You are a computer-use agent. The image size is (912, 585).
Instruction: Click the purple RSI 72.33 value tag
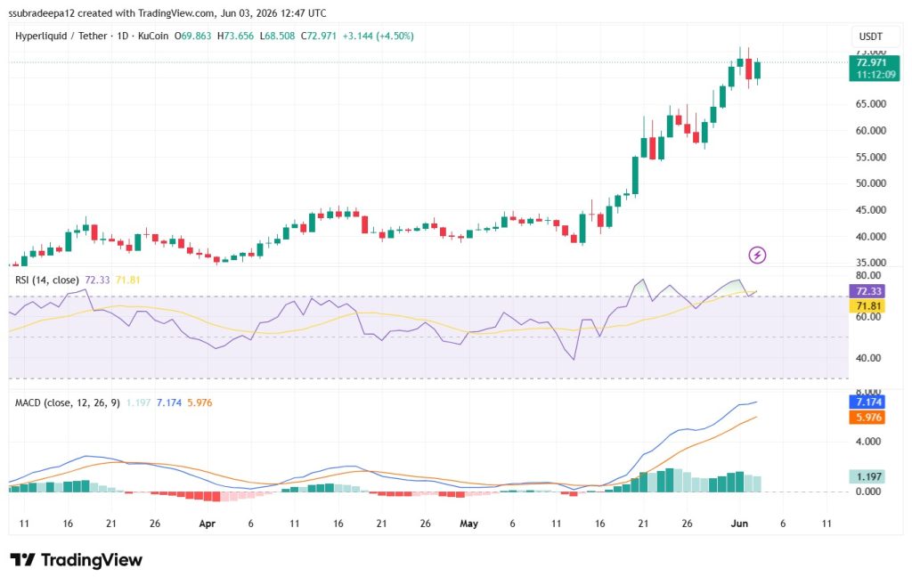868,291
